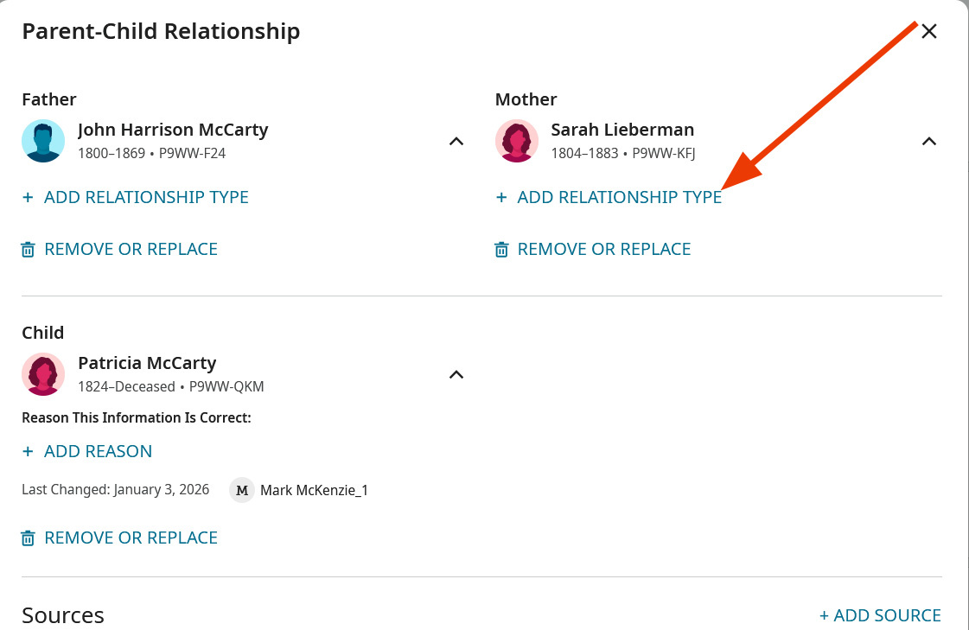Collapse the Father details chevron
Image resolution: width=969 pixels, height=630 pixels.
coord(456,141)
